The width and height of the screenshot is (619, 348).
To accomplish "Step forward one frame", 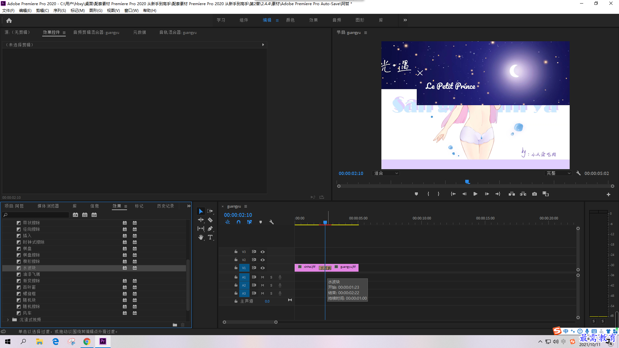I will click(487, 194).
